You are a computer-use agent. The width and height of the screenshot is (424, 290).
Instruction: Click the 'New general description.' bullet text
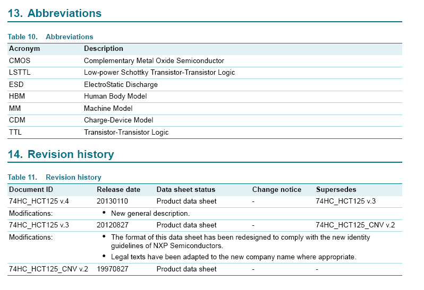click(x=150, y=213)
